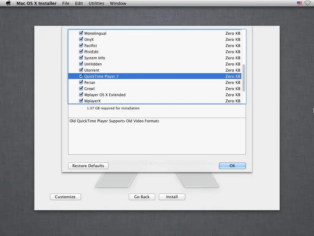Click the 'Old QuickTime Player Supports Old Video Formats' description

(114, 121)
